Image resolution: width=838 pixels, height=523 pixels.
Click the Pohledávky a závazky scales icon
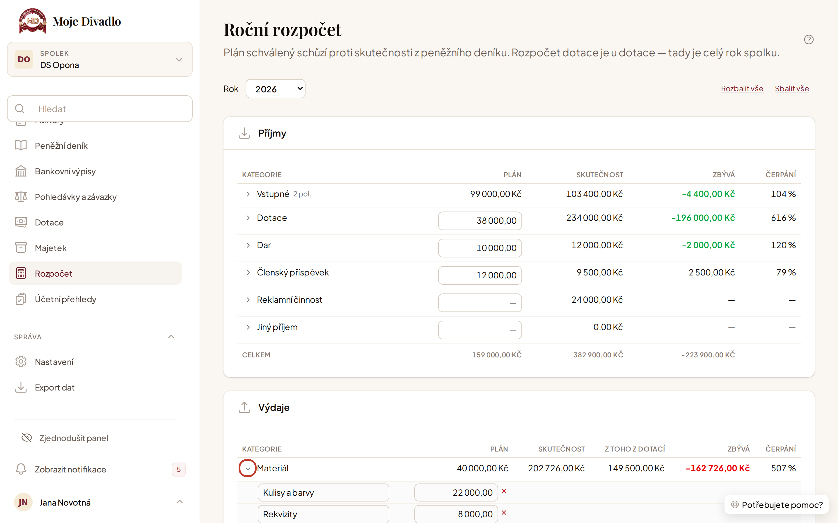(x=21, y=197)
